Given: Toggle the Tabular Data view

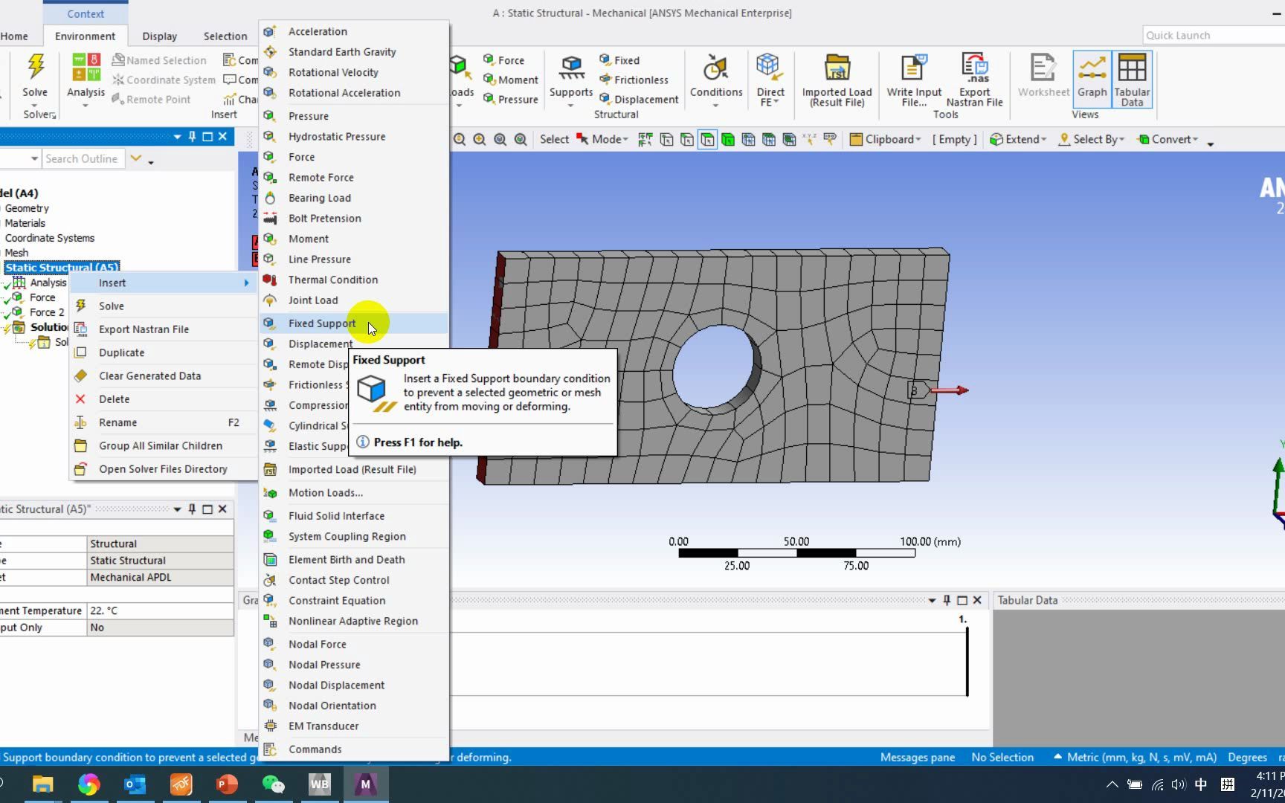Looking at the screenshot, I should pos(1132,80).
